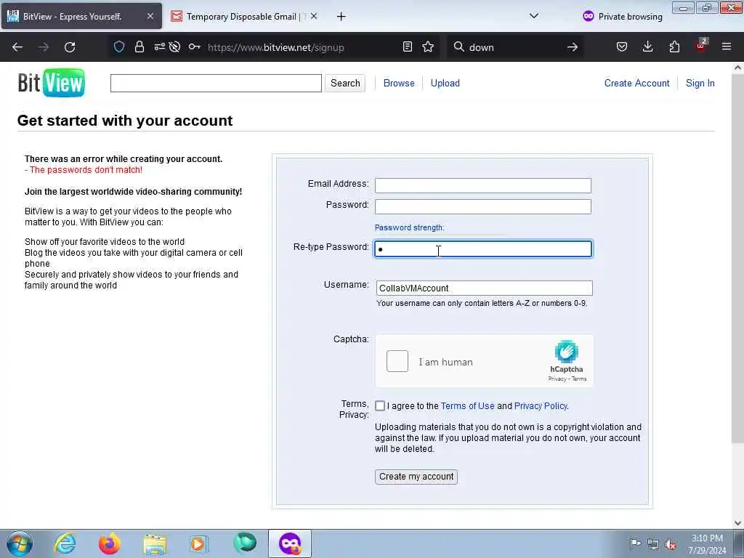Click the Action Center flag tray icon
Viewport: 744px width, 558px height.
pyautogui.click(x=634, y=543)
